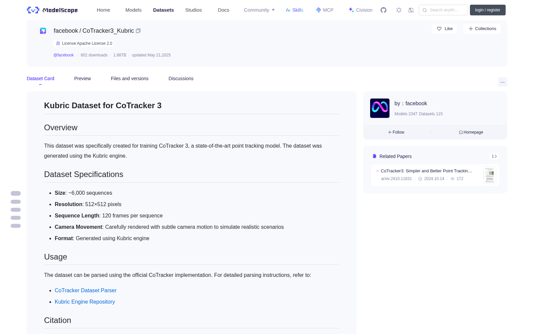Screen dimensions: 534x334
Task: Add to Collections button
Action: click(x=482, y=29)
